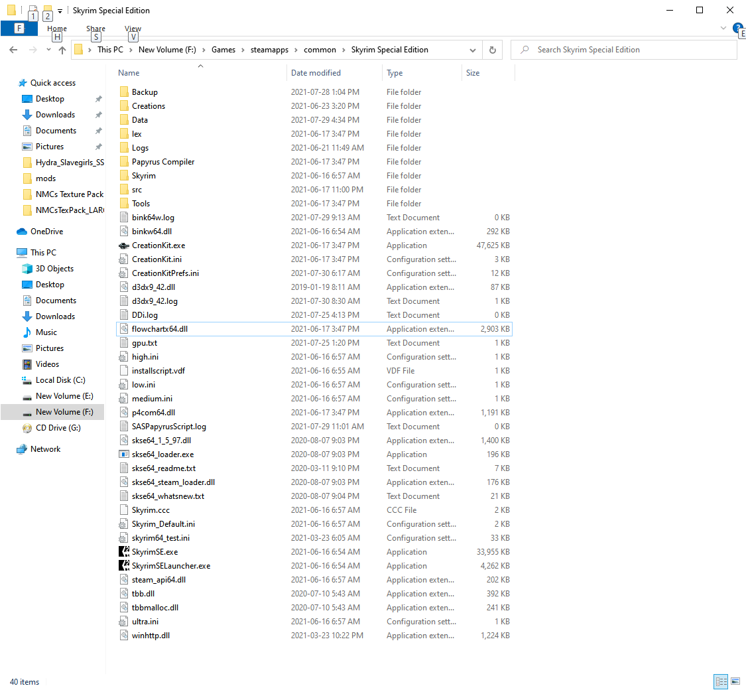Screen dimensions: 746x690
Task: Click the CreationKit.ini file icon
Action: click(x=124, y=259)
